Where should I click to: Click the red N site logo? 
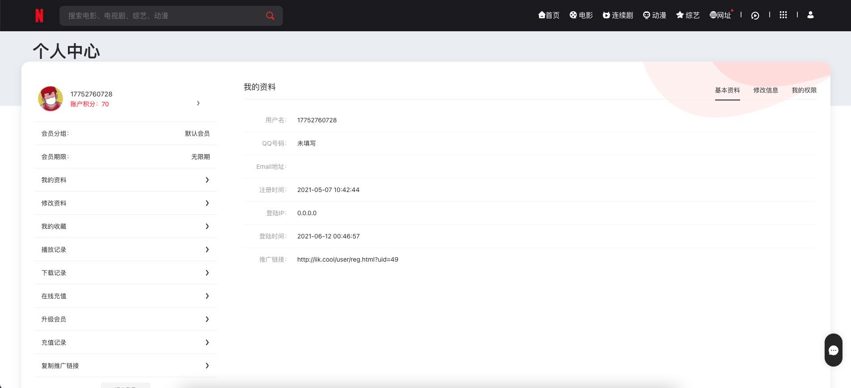[39, 16]
